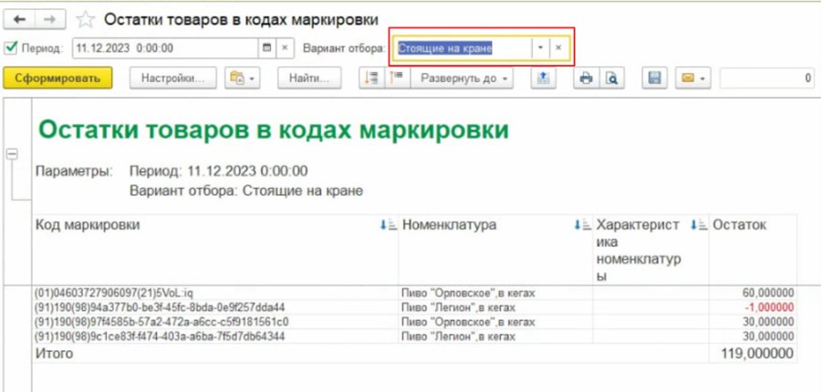This screenshot has width=821, height=392.
Task: Click the upload report icon with up arrow
Action: tap(543, 78)
